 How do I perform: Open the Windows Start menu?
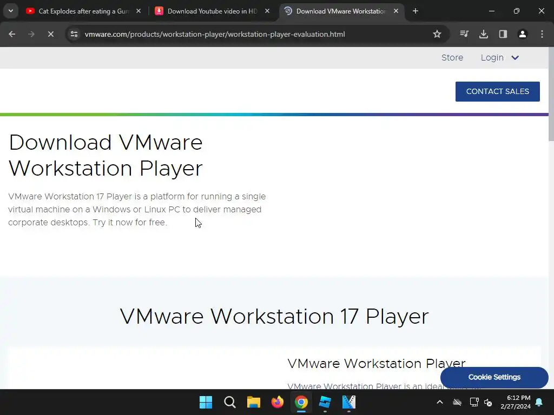tap(206, 402)
